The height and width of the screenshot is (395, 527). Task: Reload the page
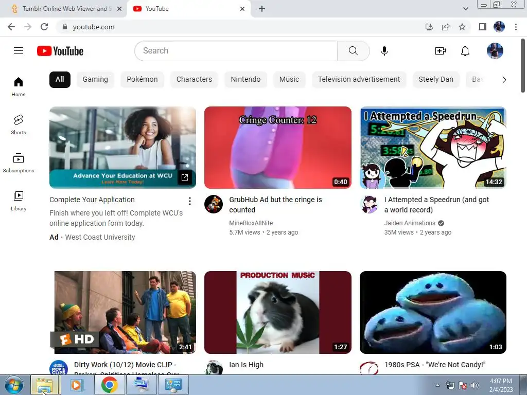point(44,27)
